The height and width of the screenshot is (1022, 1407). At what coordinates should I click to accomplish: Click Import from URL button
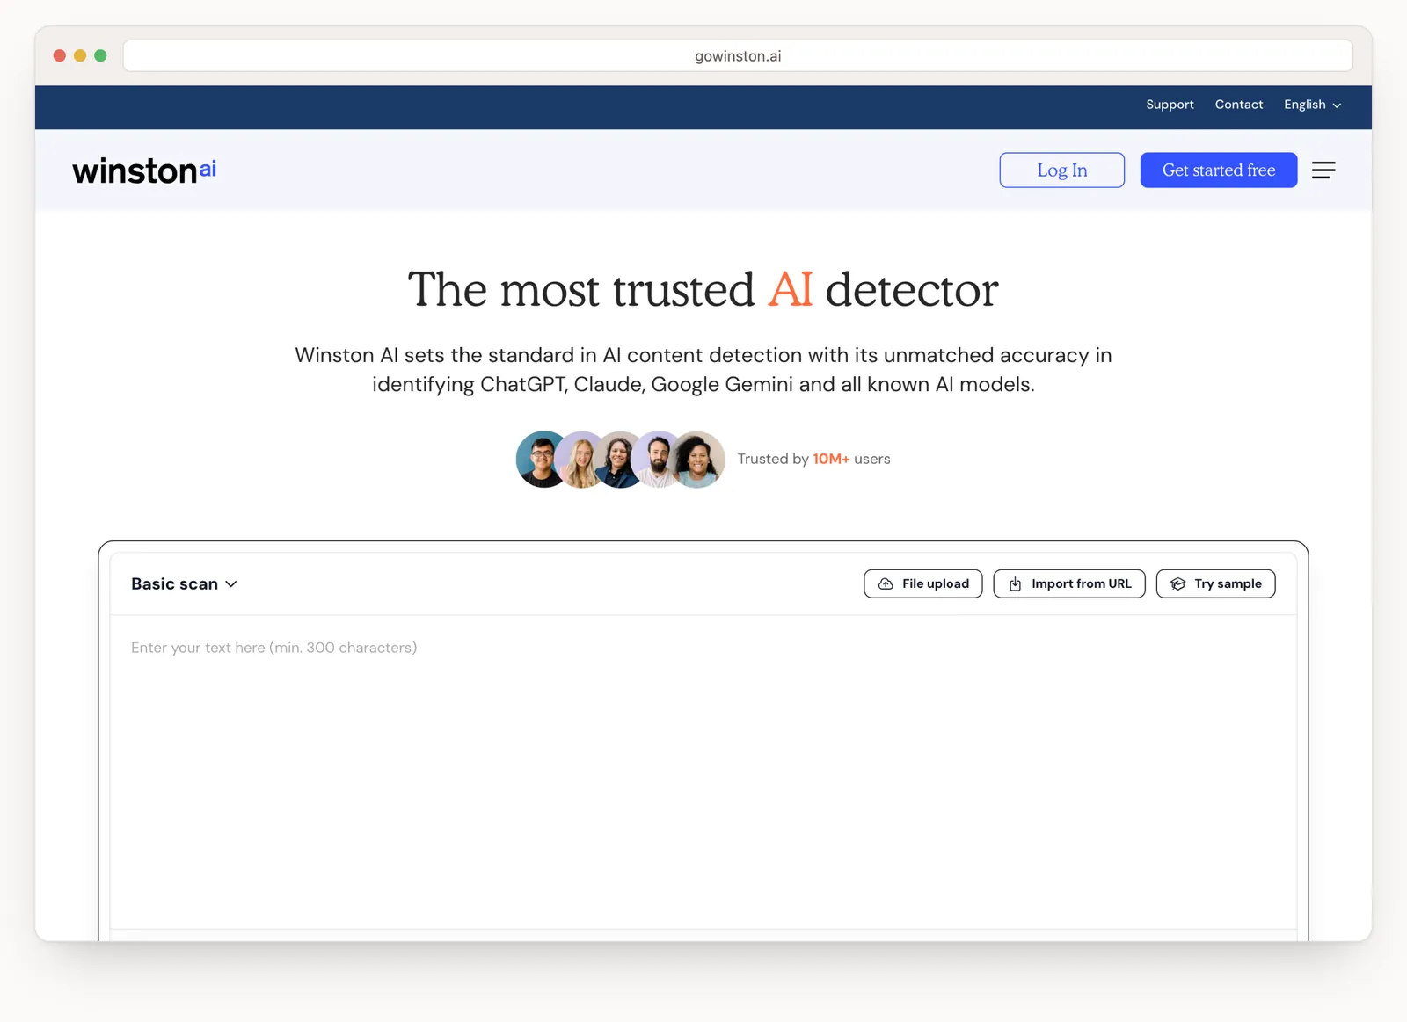(x=1069, y=583)
